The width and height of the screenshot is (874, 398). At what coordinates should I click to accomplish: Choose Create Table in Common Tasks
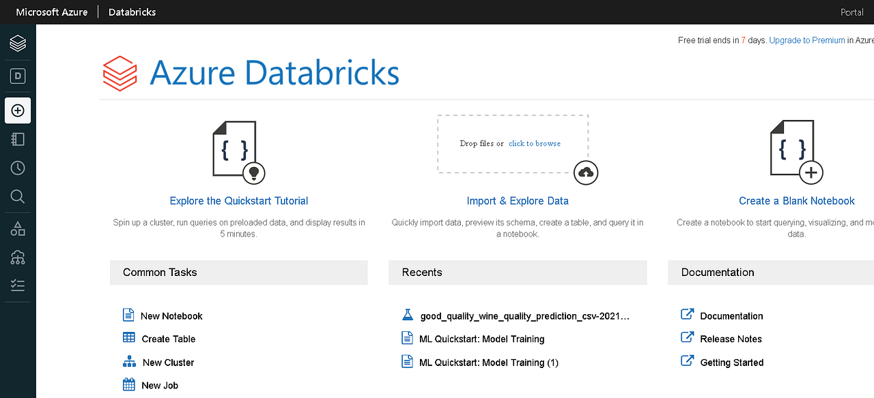click(x=168, y=339)
